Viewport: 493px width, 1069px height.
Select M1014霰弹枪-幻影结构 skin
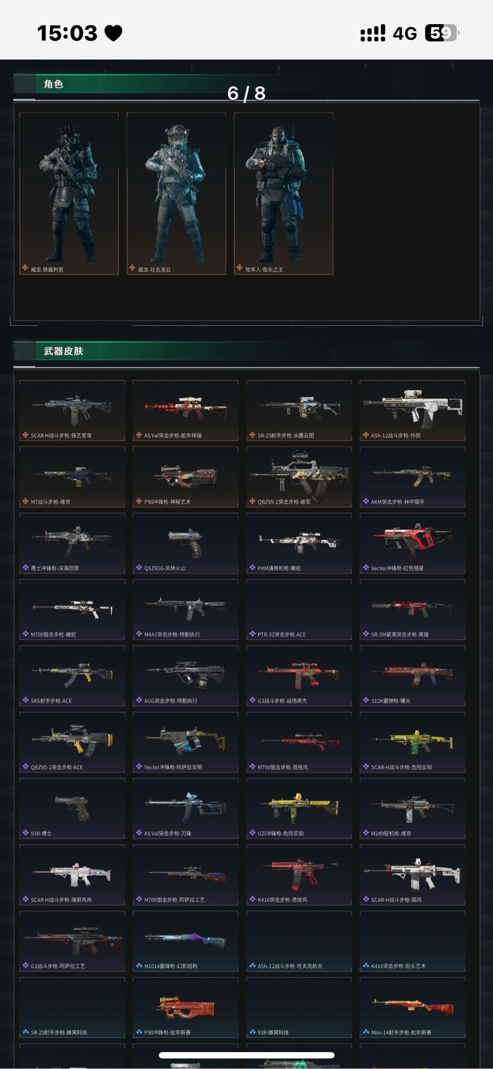click(186, 941)
